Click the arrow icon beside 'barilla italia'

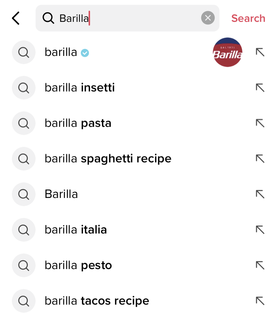pyautogui.click(x=260, y=230)
